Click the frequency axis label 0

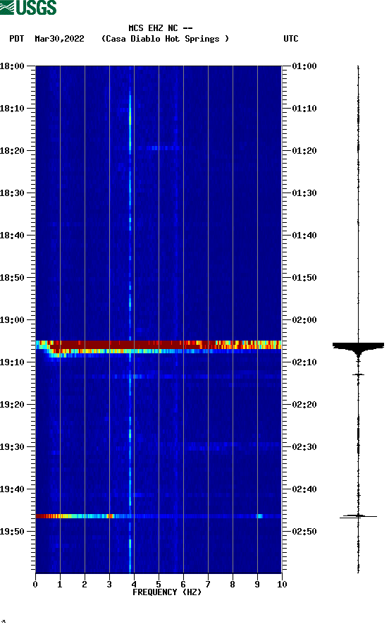tap(35, 585)
